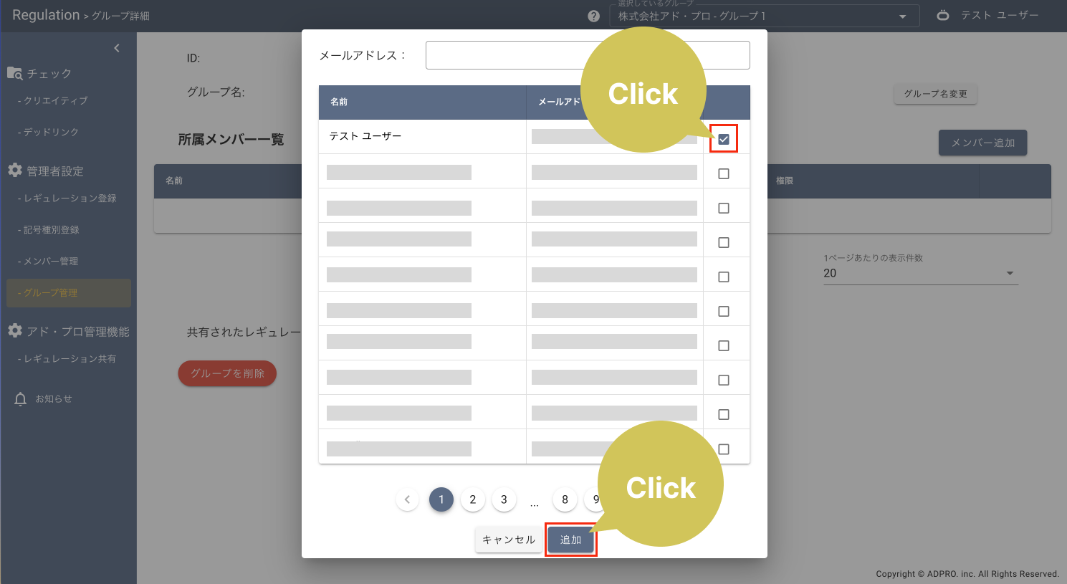
Task: Click the チェック folder search icon
Action: [14, 73]
